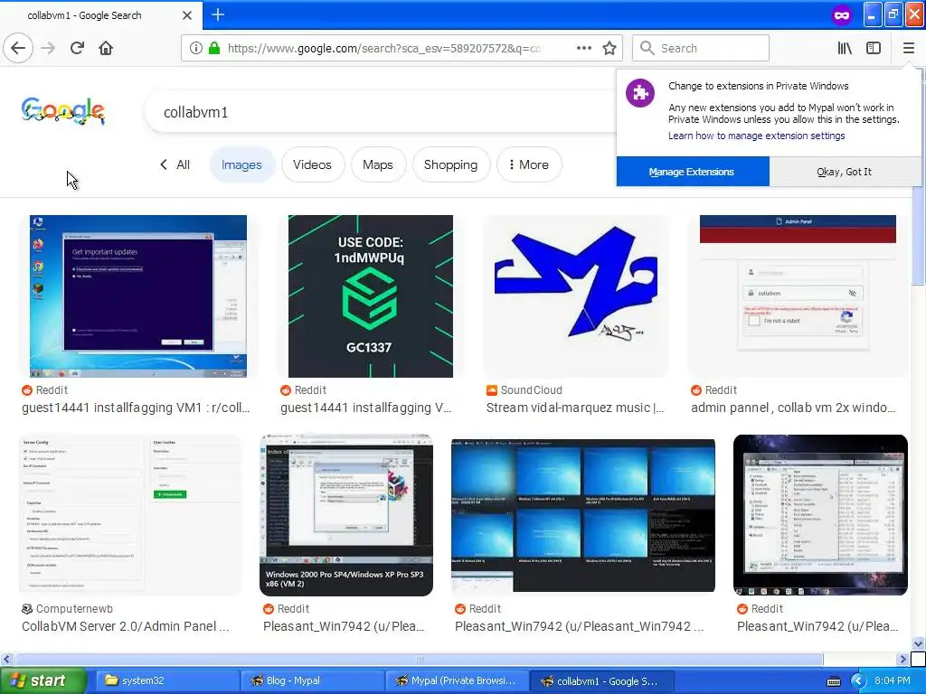This screenshot has width=926, height=694.
Task: Open the Get important updates thumbnail
Action: point(138,296)
